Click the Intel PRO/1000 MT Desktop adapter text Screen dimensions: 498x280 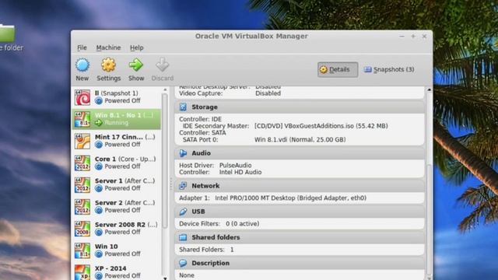[x=290, y=198]
